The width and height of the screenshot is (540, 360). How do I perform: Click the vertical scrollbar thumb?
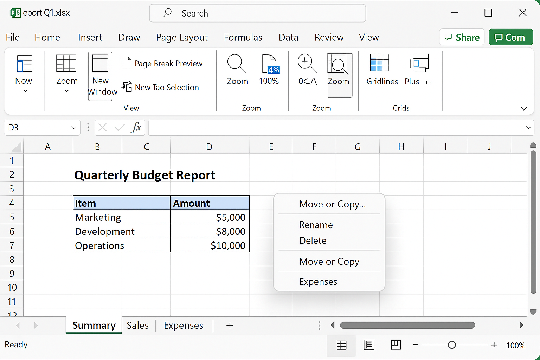pos(533,222)
